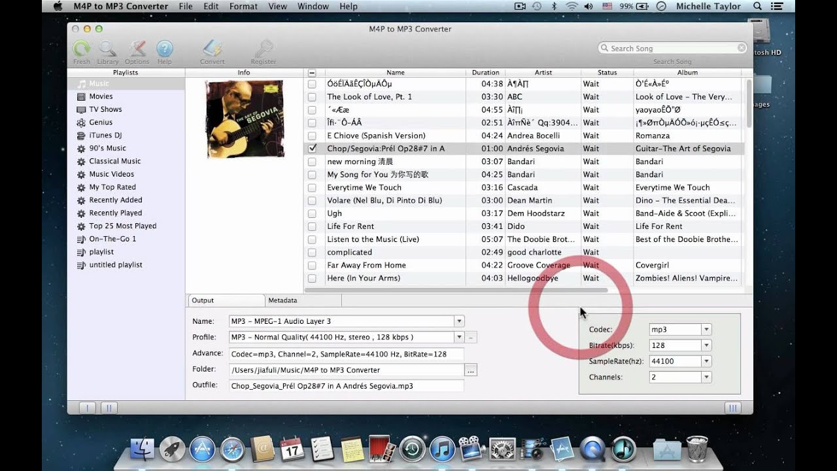Check the box for E Chiove (Spanish Version)
The image size is (837, 471).
(x=312, y=136)
